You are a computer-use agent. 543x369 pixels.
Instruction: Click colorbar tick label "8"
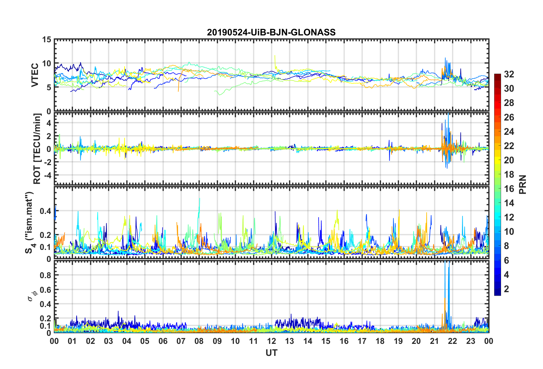pyautogui.click(x=506, y=246)
